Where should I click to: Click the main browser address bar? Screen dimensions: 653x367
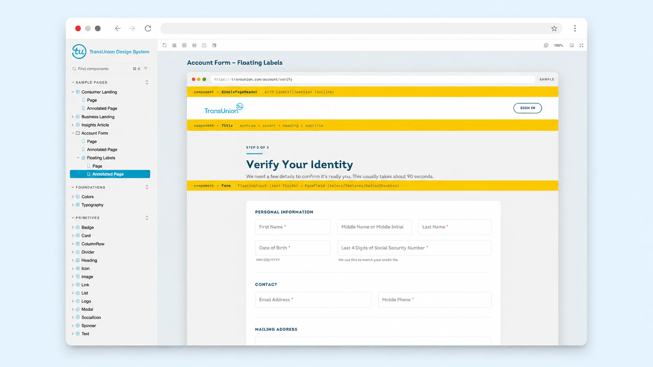[x=361, y=28]
